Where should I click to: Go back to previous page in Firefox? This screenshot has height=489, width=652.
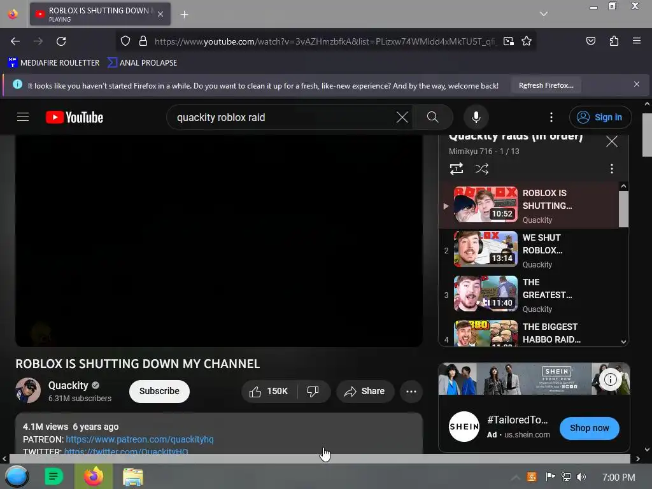[x=15, y=41]
